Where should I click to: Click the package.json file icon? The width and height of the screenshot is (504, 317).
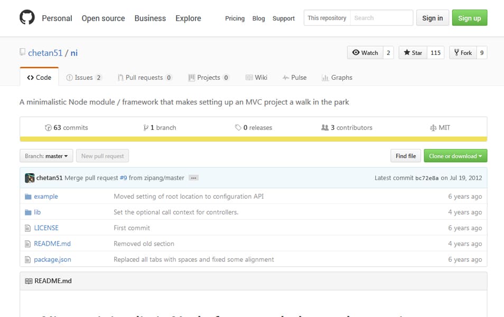point(27,259)
